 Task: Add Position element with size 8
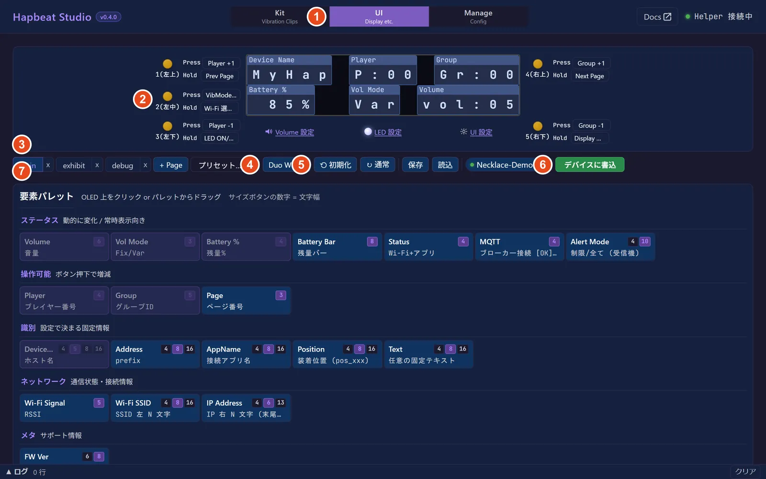tap(360, 349)
